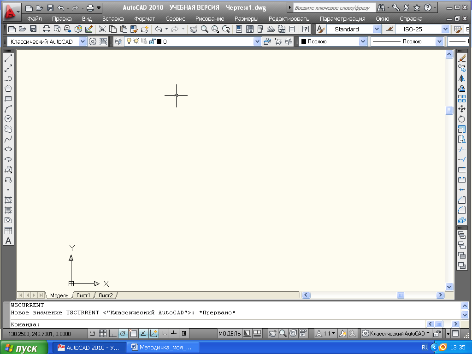Select the Array tool
Screen dimensions: 472x354
pyautogui.click(x=462, y=99)
